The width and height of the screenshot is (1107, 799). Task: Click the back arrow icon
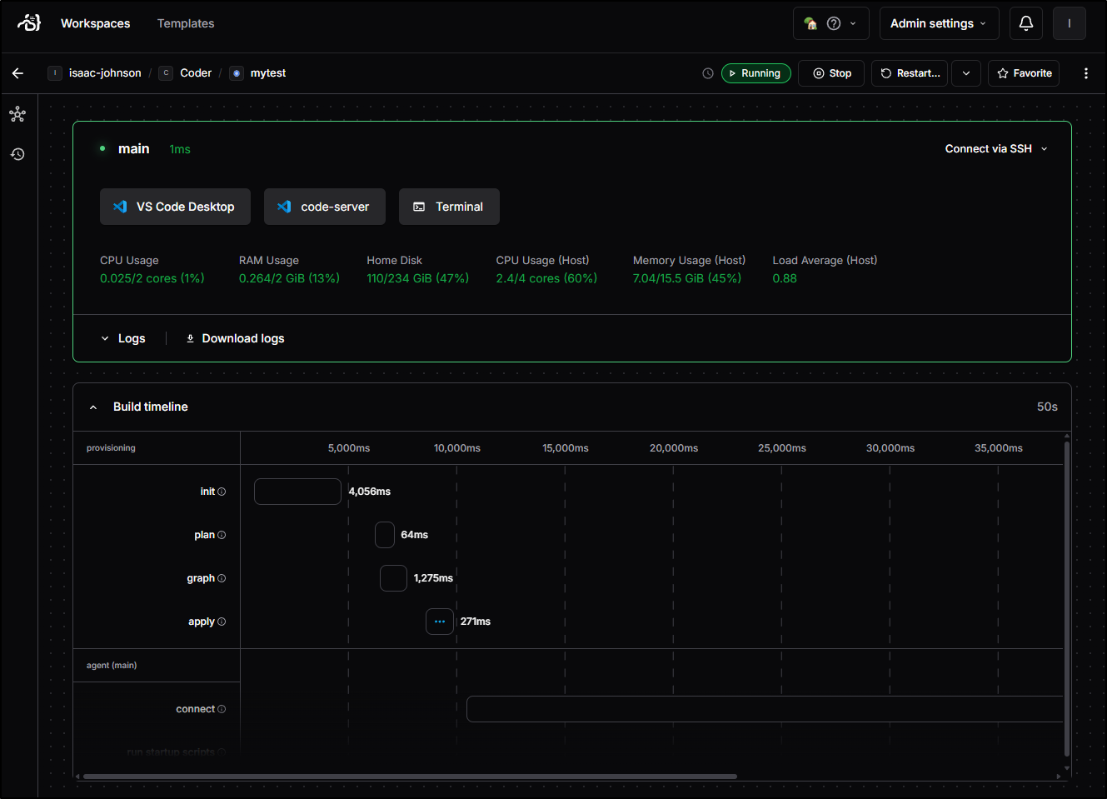pos(17,73)
